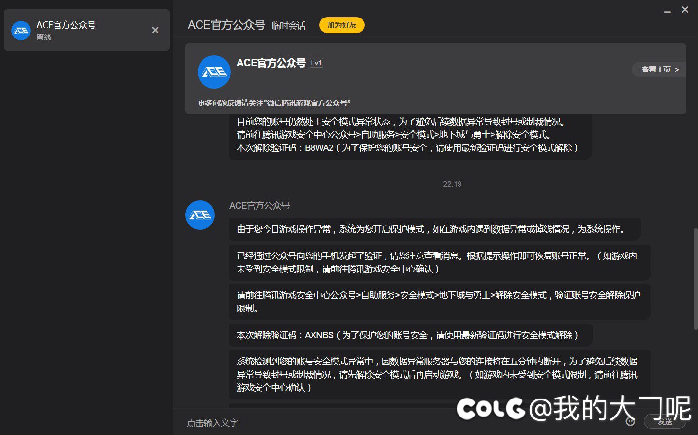
Task: Click the chat scrollbar thumb
Action: click(696, 279)
